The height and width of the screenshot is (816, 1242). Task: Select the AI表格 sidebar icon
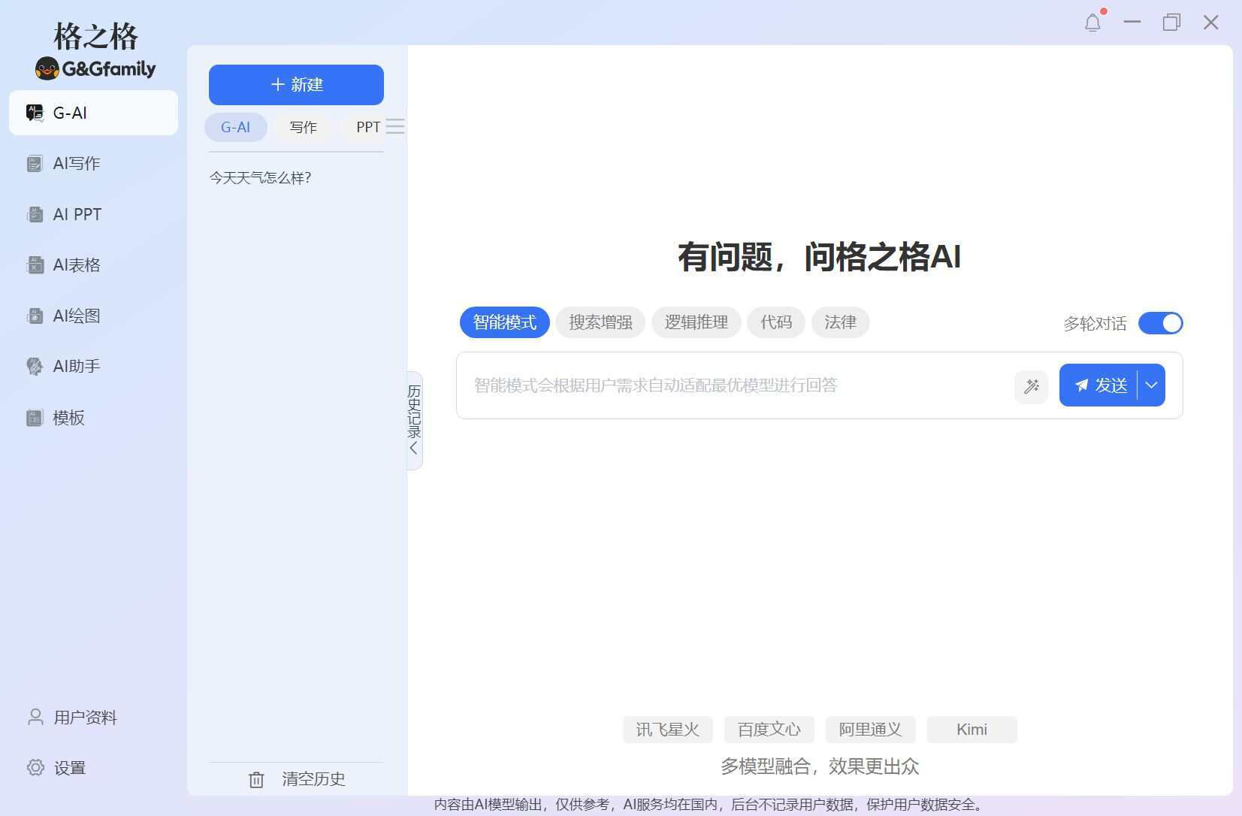(x=35, y=264)
